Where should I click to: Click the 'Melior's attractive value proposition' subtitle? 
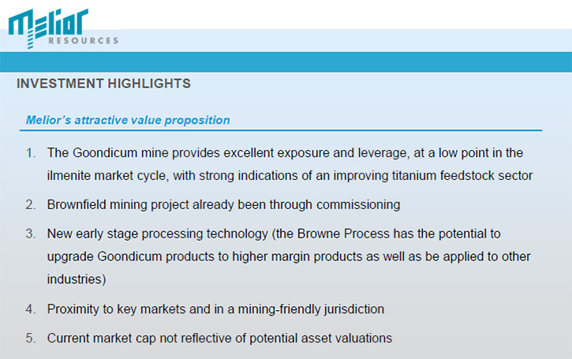pyautogui.click(x=128, y=120)
